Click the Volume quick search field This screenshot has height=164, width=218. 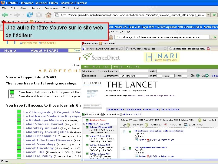159,76
